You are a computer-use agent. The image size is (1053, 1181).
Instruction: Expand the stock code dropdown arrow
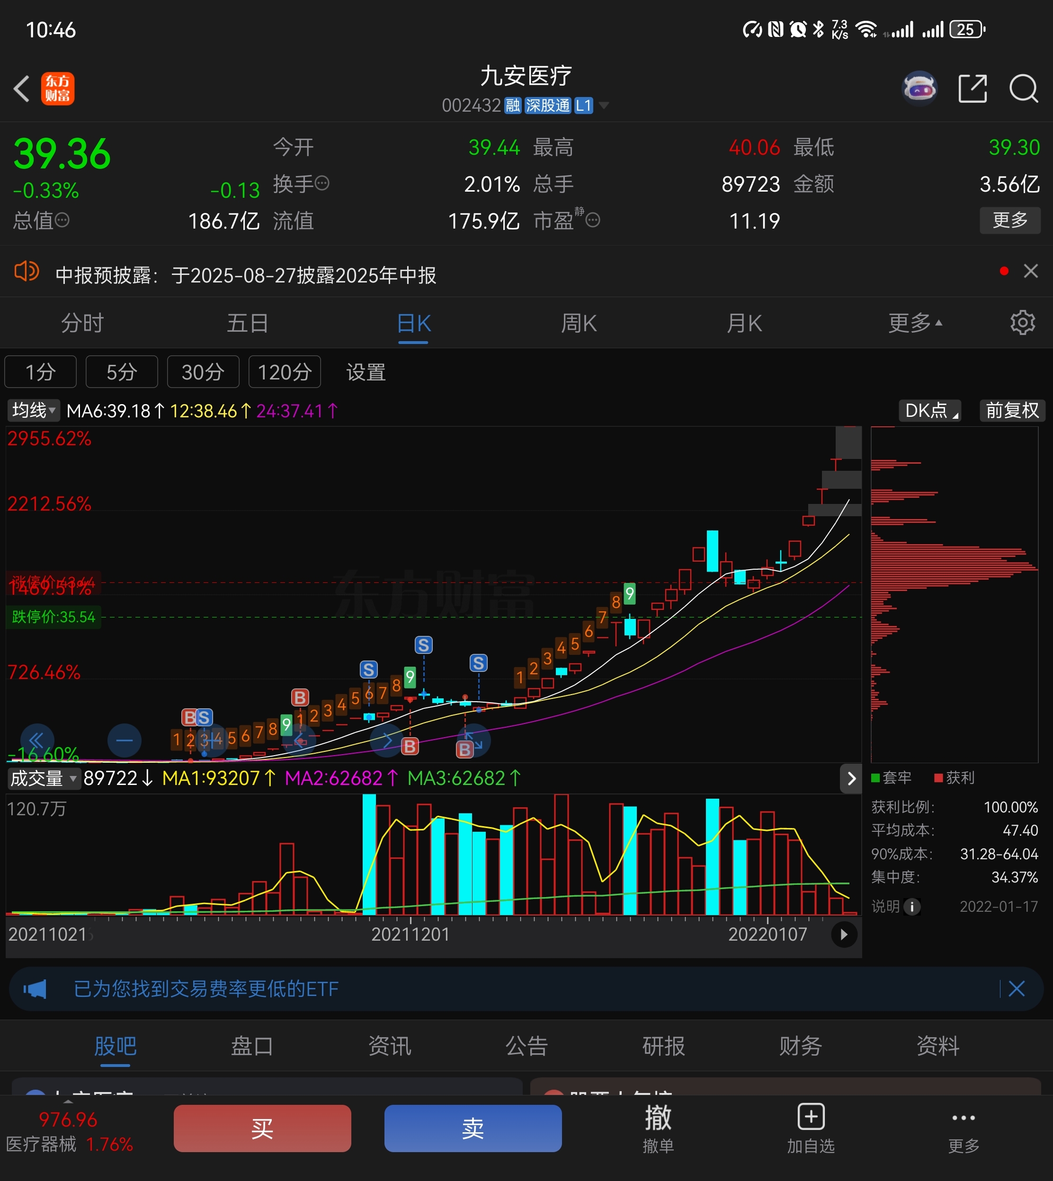(x=604, y=105)
